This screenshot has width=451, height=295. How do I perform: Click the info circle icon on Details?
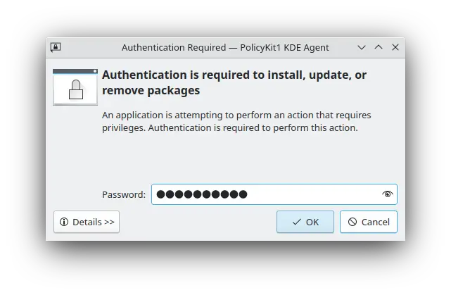64,222
